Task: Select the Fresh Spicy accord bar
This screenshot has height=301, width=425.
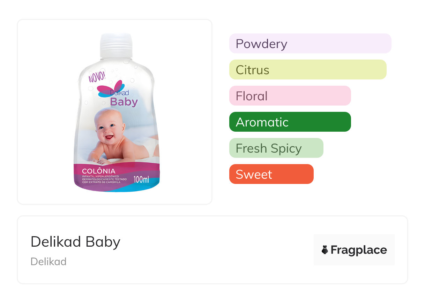Action: coord(276,148)
